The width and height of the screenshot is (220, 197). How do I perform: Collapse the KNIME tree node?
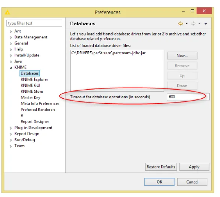click(x=11, y=68)
